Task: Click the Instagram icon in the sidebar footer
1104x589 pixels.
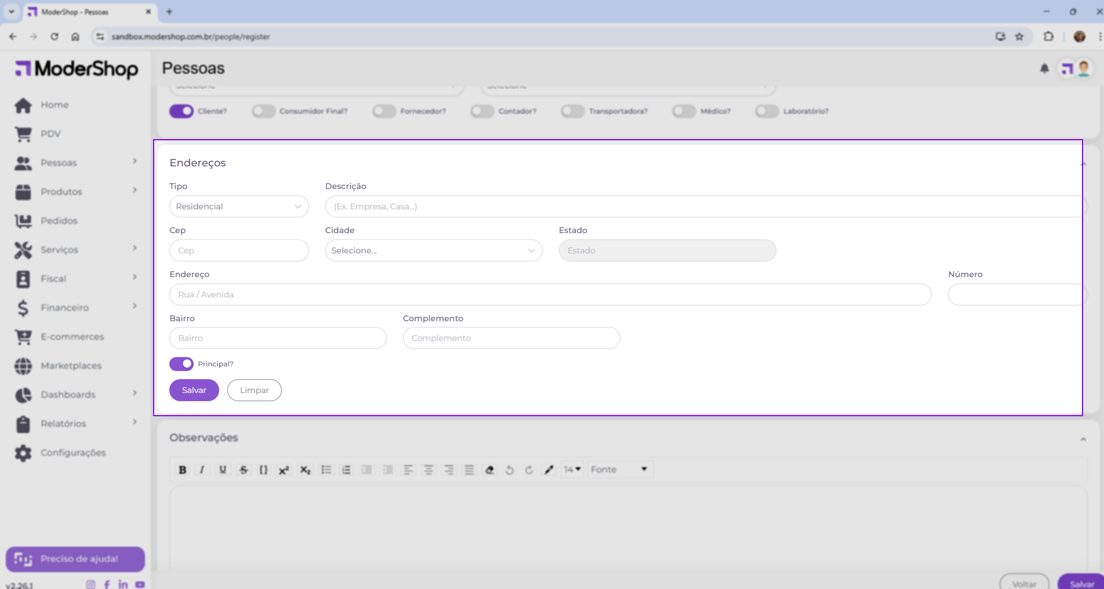Action: coord(90,584)
